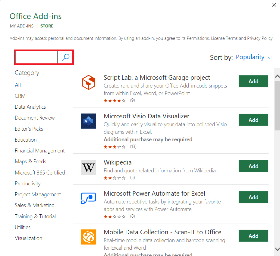Click the Wikipedia W icon

pyautogui.click(x=89, y=167)
